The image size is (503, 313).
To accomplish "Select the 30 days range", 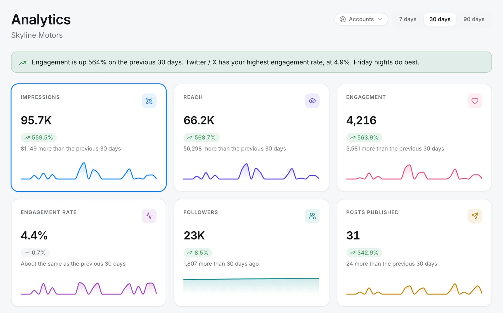I will 440,19.
